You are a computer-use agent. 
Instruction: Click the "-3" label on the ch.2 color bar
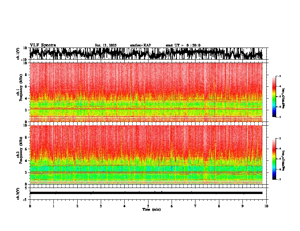coord(280,139)
